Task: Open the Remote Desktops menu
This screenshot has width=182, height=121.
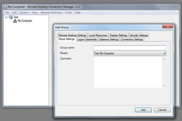Action: coord(51,13)
